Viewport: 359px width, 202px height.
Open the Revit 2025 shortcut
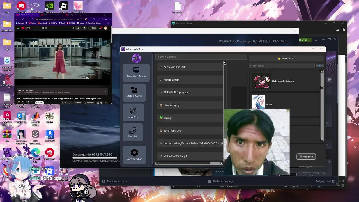tap(50, 136)
